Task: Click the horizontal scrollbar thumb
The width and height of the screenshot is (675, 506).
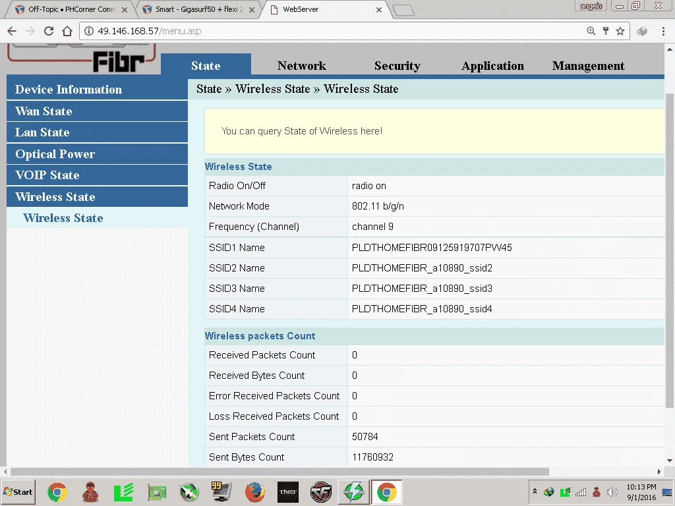Action: [279, 472]
